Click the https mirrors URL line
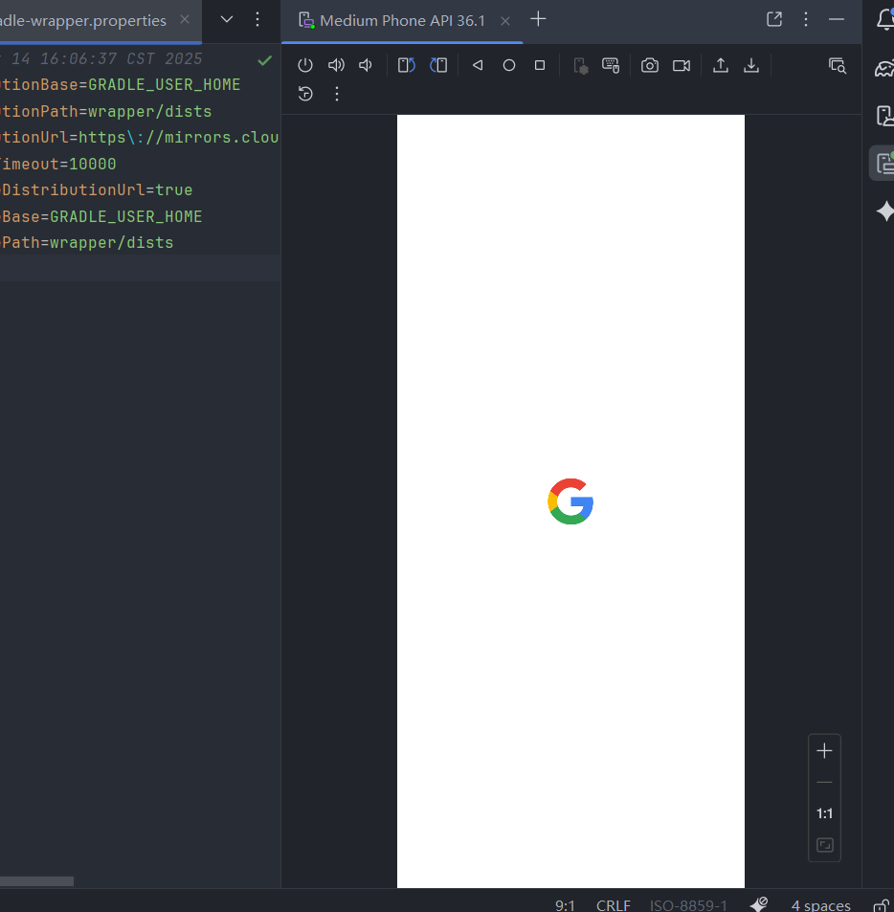Image resolution: width=894 pixels, height=912 pixels. click(x=140, y=137)
